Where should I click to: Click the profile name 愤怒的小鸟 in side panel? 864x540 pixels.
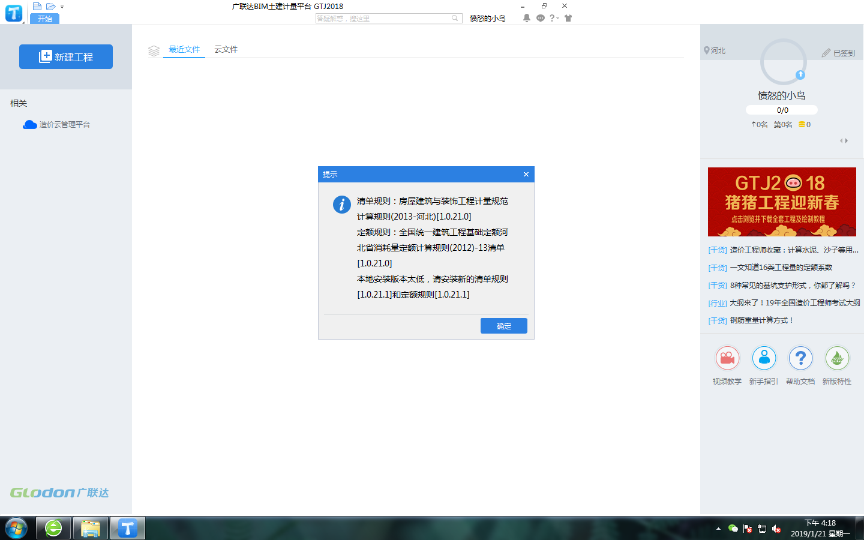click(x=782, y=95)
